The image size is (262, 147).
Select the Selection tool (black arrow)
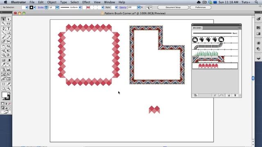tap(3, 19)
